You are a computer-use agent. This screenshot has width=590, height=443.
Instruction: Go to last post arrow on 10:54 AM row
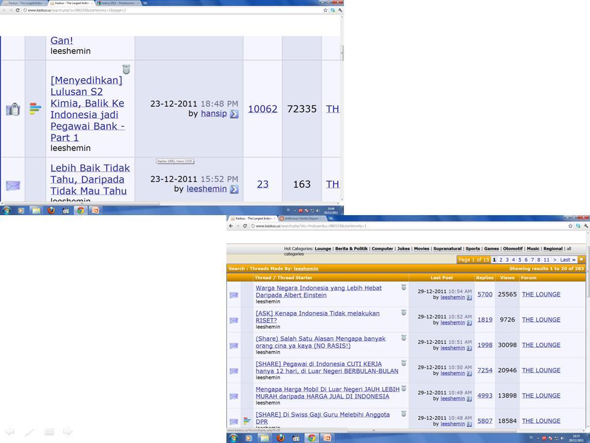pyautogui.click(x=469, y=298)
